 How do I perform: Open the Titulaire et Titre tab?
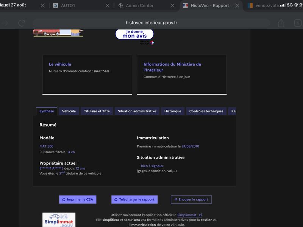(97, 111)
